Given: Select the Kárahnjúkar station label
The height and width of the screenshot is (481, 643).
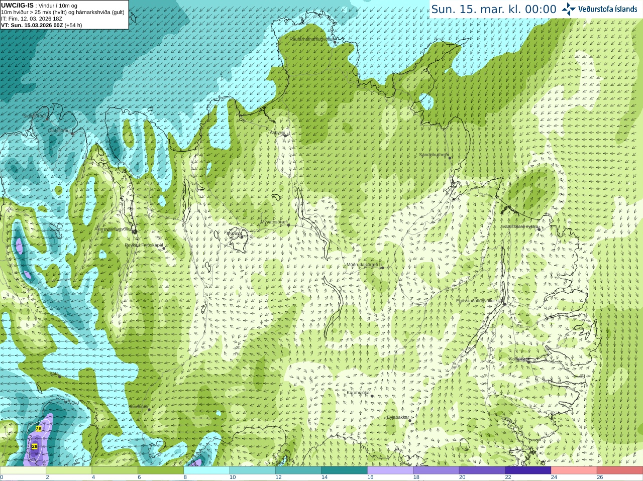Looking at the screenshot, I should click(x=359, y=393).
